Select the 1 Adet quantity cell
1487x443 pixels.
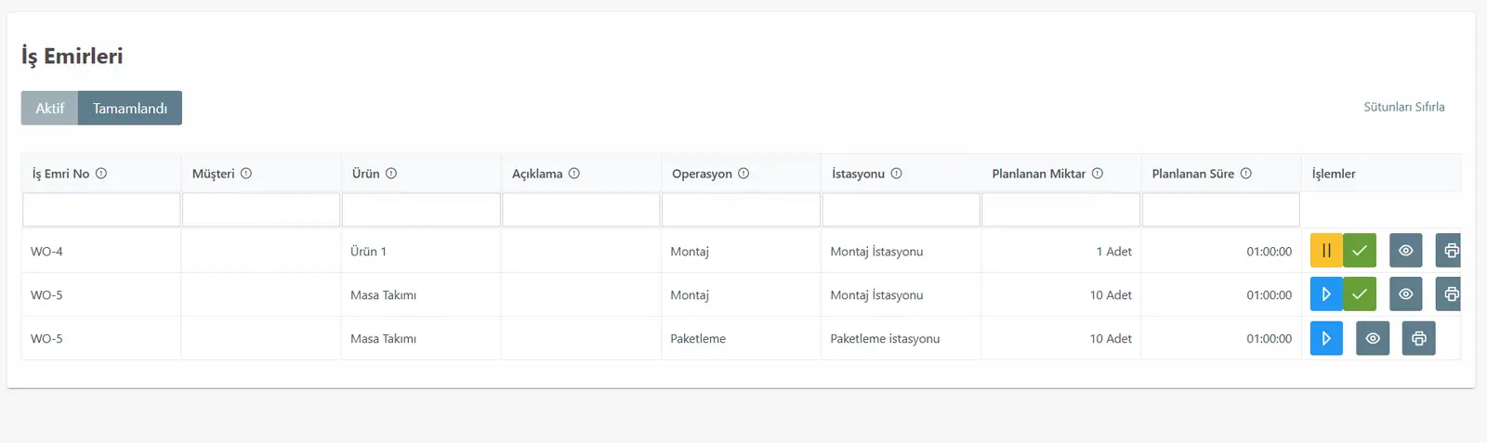pos(1060,251)
